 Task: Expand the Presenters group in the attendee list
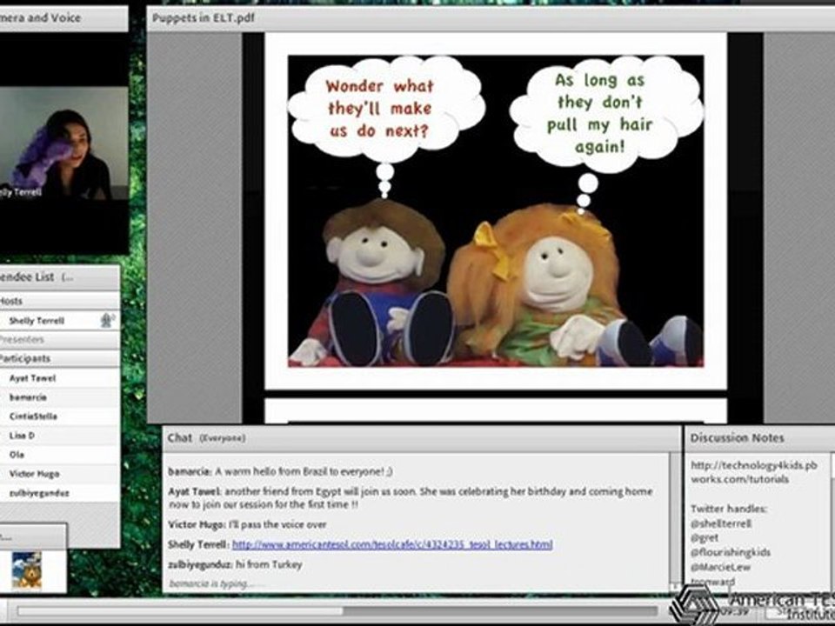(60, 339)
